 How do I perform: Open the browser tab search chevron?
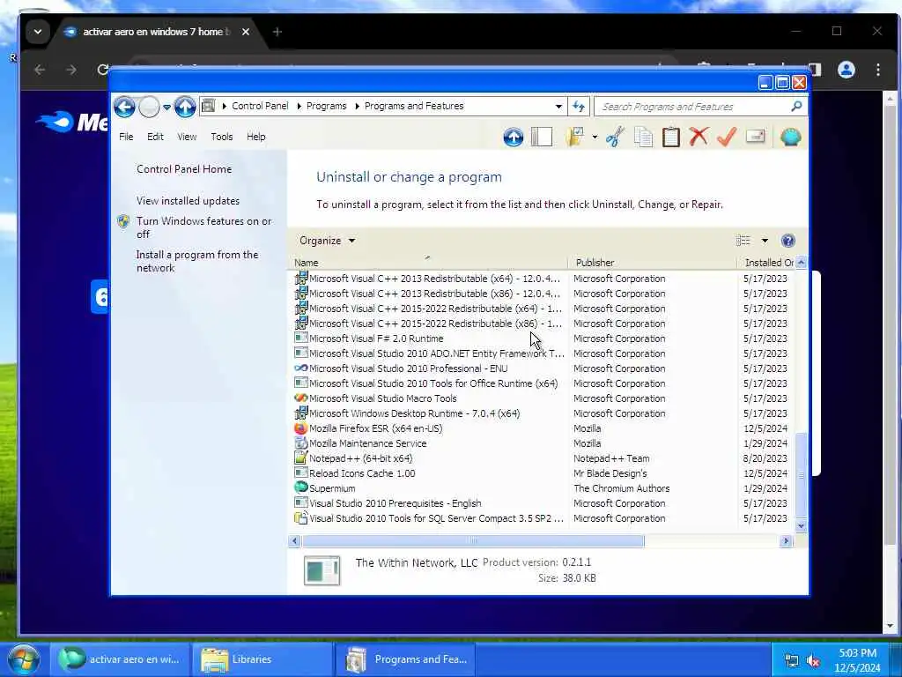(37, 32)
